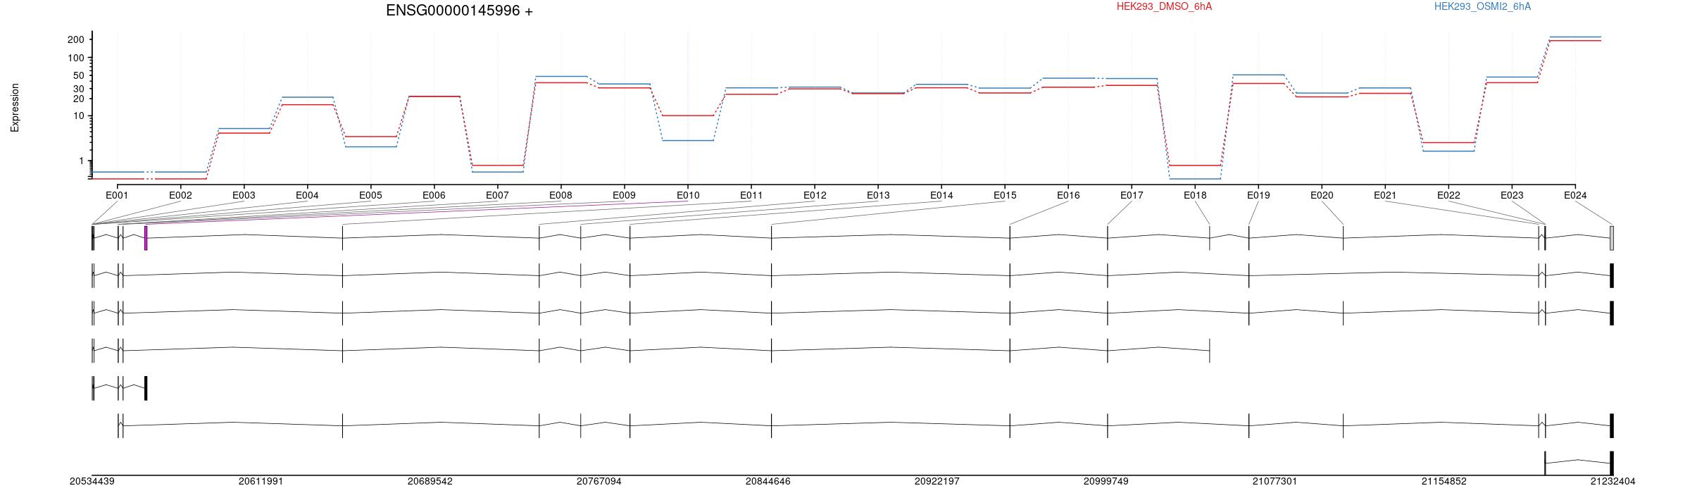The width and height of the screenshot is (1690, 493).
Task: Click y-axis tick value 50
Action: pyautogui.click(x=79, y=75)
